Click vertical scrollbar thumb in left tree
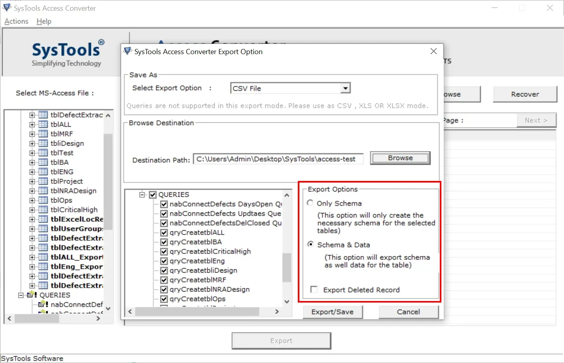This screenshot has height=363, width=564. pos(108,182)
